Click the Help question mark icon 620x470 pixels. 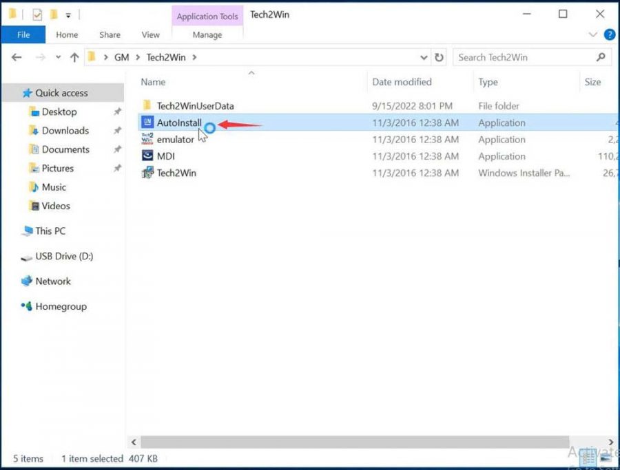[x=609, y=34]
